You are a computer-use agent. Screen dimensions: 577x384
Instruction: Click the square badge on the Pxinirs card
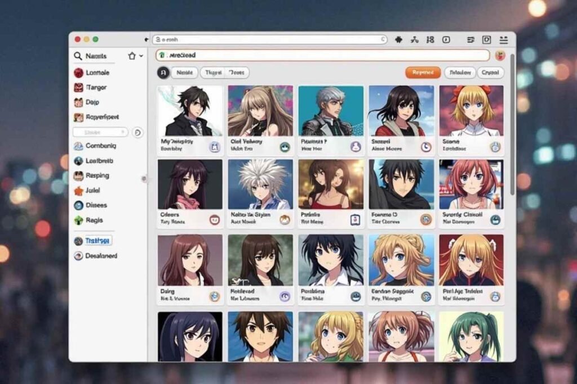(355, 220)
